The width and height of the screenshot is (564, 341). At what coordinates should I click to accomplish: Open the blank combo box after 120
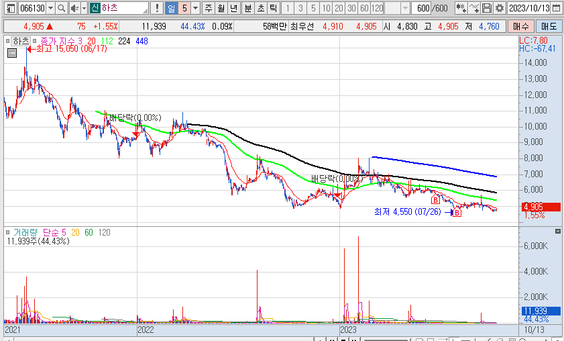(397, 8)
